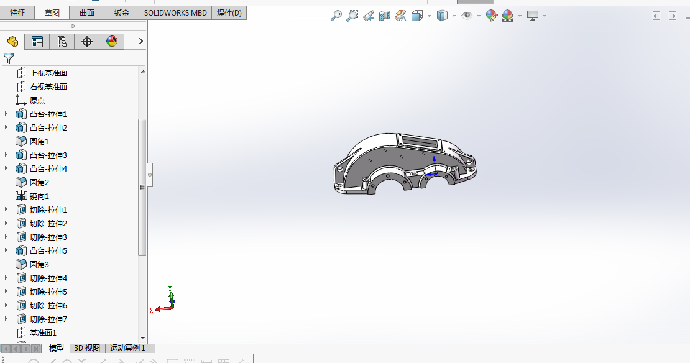The width and height of the screenshot is (690, 363).
Task: Click the Edit Appearance icon
Action: [492, 16]
